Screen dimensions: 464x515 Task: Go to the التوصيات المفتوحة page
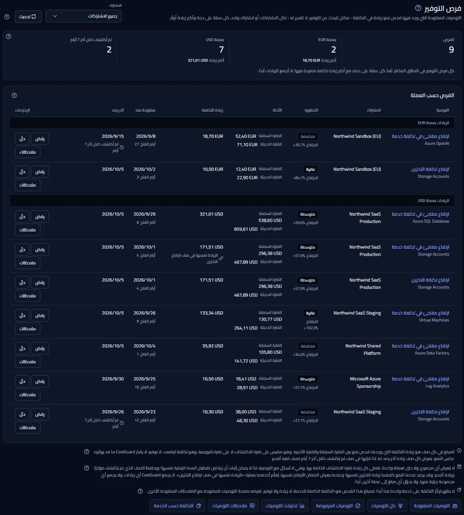pos(436,506)
